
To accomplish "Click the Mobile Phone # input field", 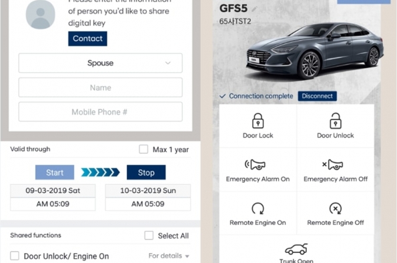I will click(x=100, y=111).
